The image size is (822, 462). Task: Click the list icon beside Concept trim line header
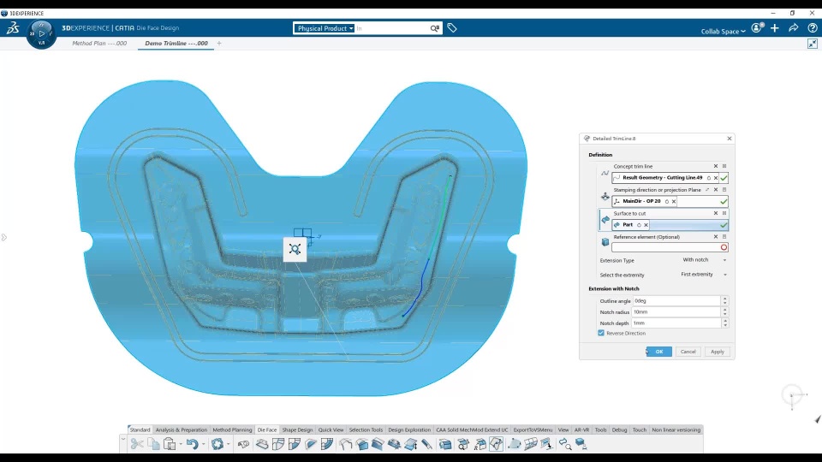(724, 166)
